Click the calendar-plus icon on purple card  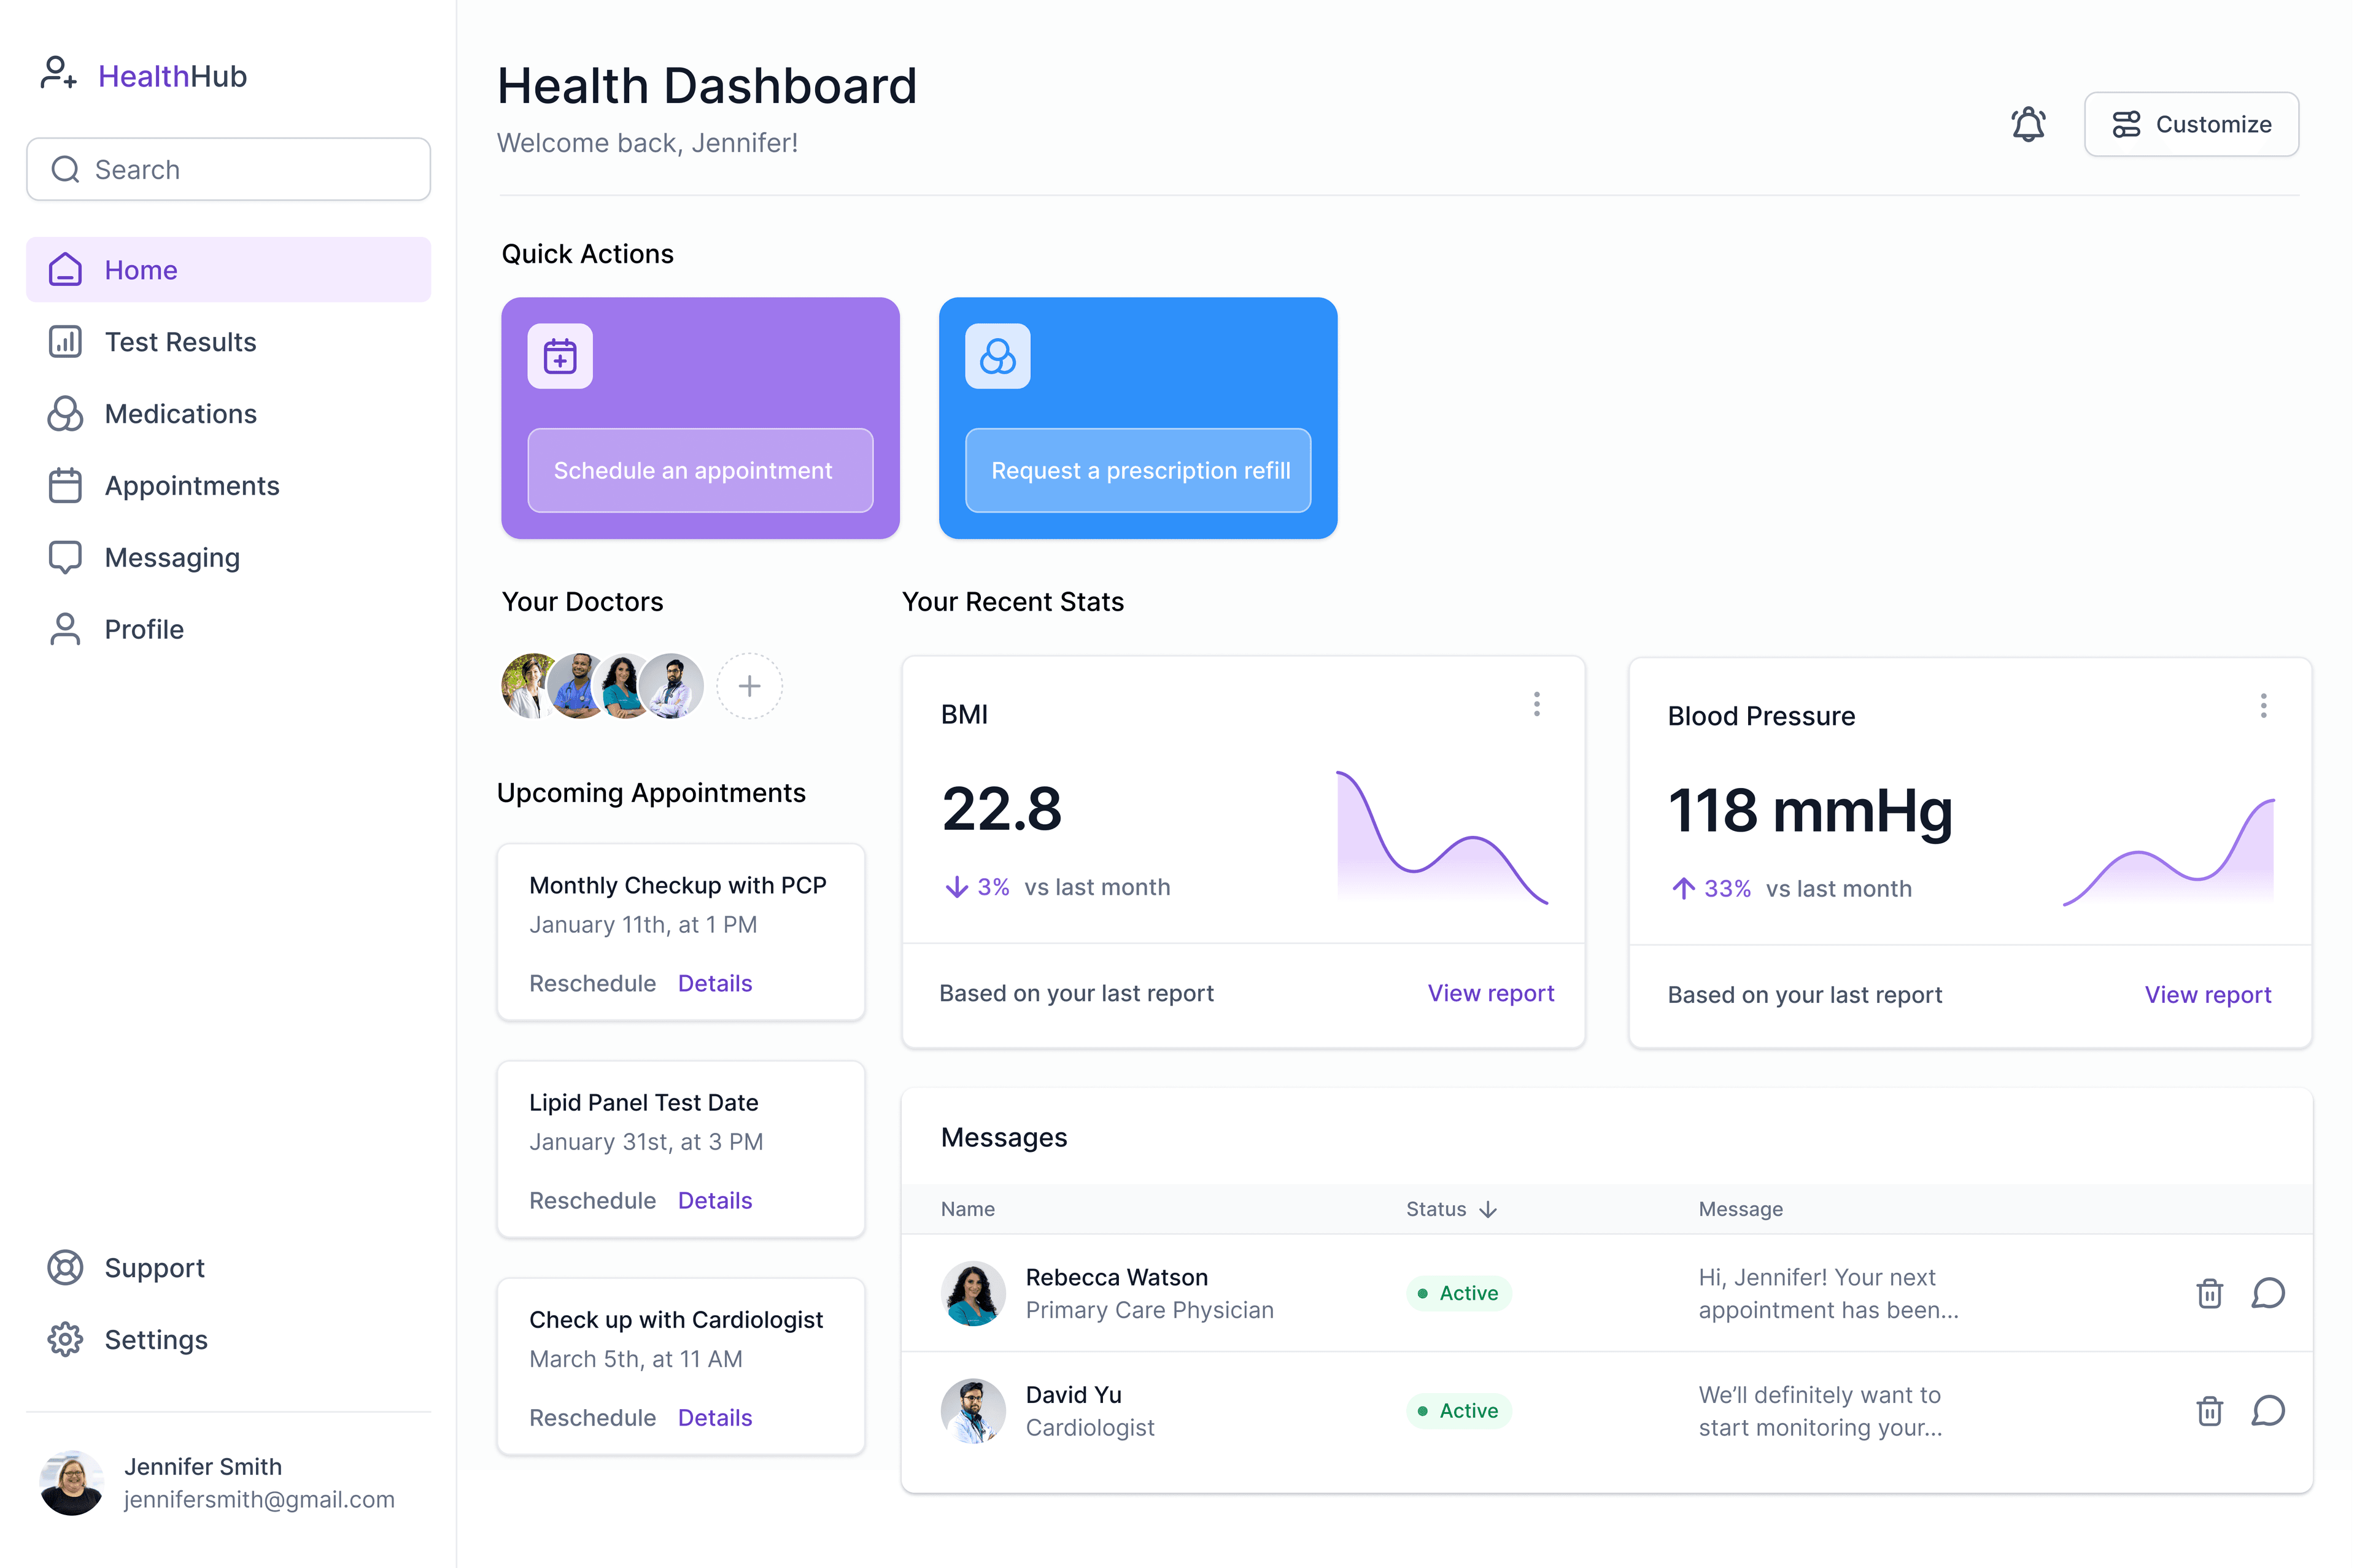tap(560, 356)
